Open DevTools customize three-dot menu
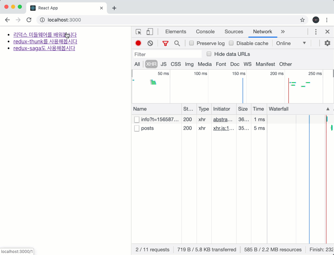The width and height of the screenshot is (334, 255). pos(316,32)
